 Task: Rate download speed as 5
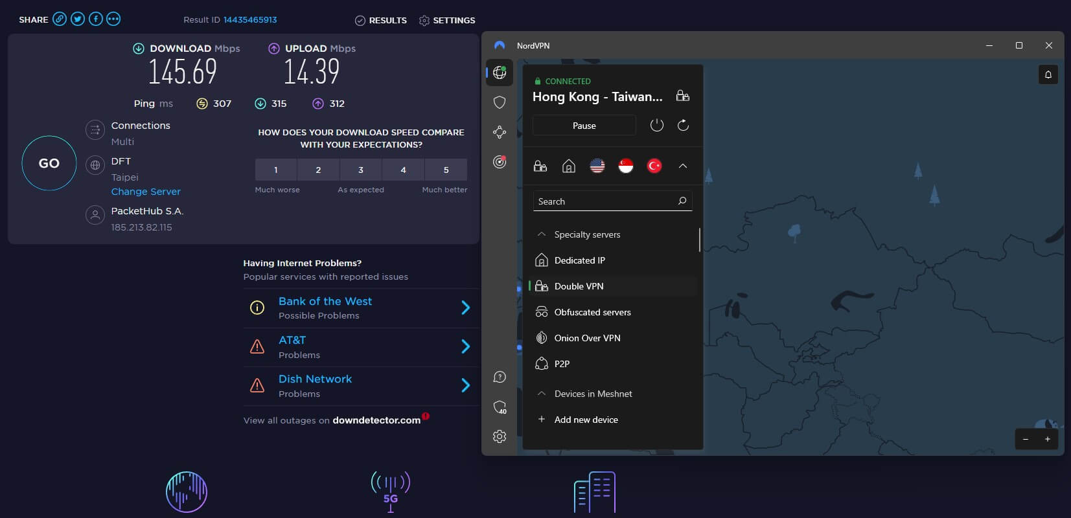pos(446,170)
